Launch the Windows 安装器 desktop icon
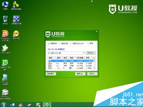143x107 pixels. pyautogui.click(x=5, y=80)
